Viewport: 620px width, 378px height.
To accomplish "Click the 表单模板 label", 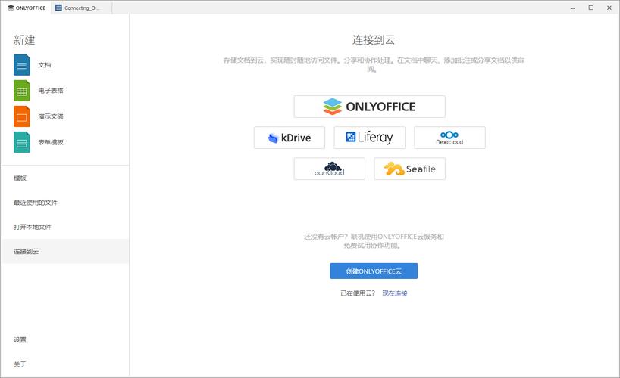I will (51, 142).
